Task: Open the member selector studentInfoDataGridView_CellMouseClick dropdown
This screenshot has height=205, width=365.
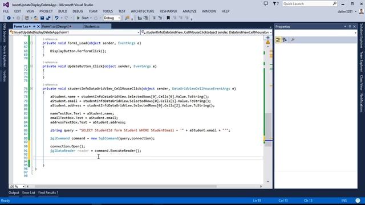Action: click(x=271, y=32)
